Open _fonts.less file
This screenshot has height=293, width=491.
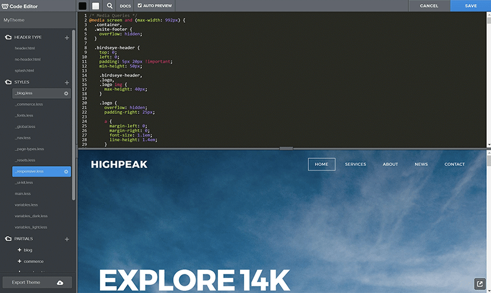tap(24, 116)
